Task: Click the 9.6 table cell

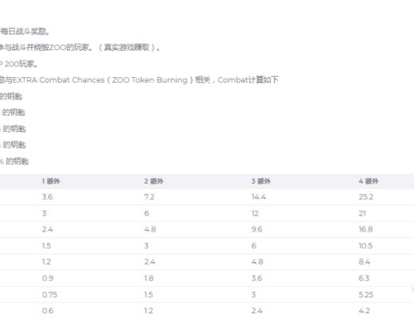Action: coord(257,229)
